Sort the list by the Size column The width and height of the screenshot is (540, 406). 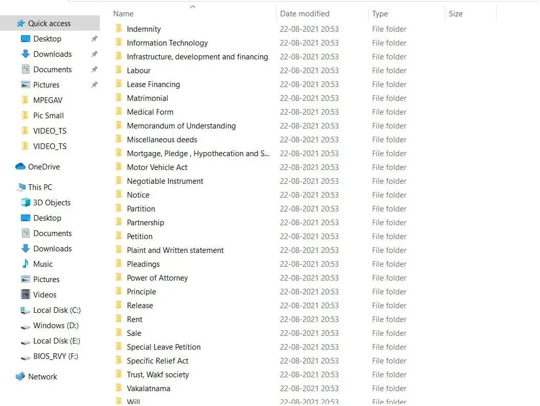click(x=455, y=13)
